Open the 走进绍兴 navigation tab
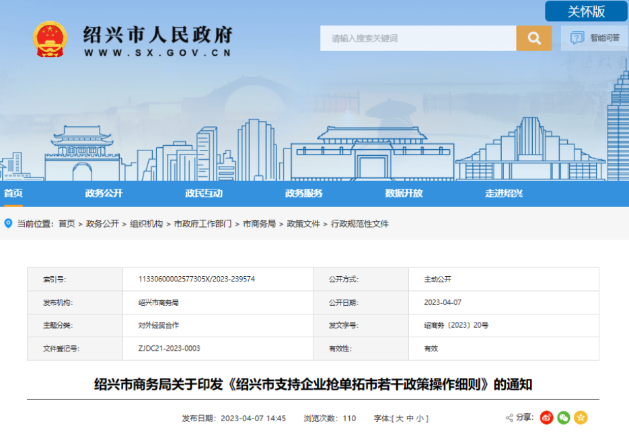The height and width of the screenshot is (432, 629). coord(504,193)
